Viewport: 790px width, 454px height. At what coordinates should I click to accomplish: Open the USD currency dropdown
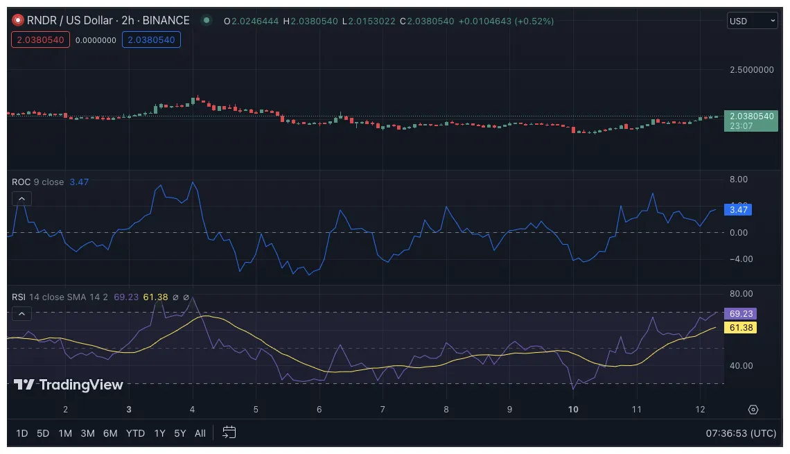click(752, 21)
